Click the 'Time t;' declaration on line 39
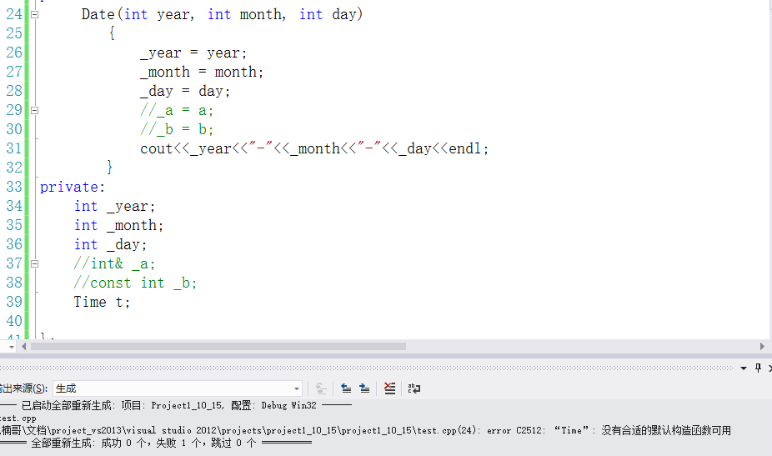 point(102,302)
